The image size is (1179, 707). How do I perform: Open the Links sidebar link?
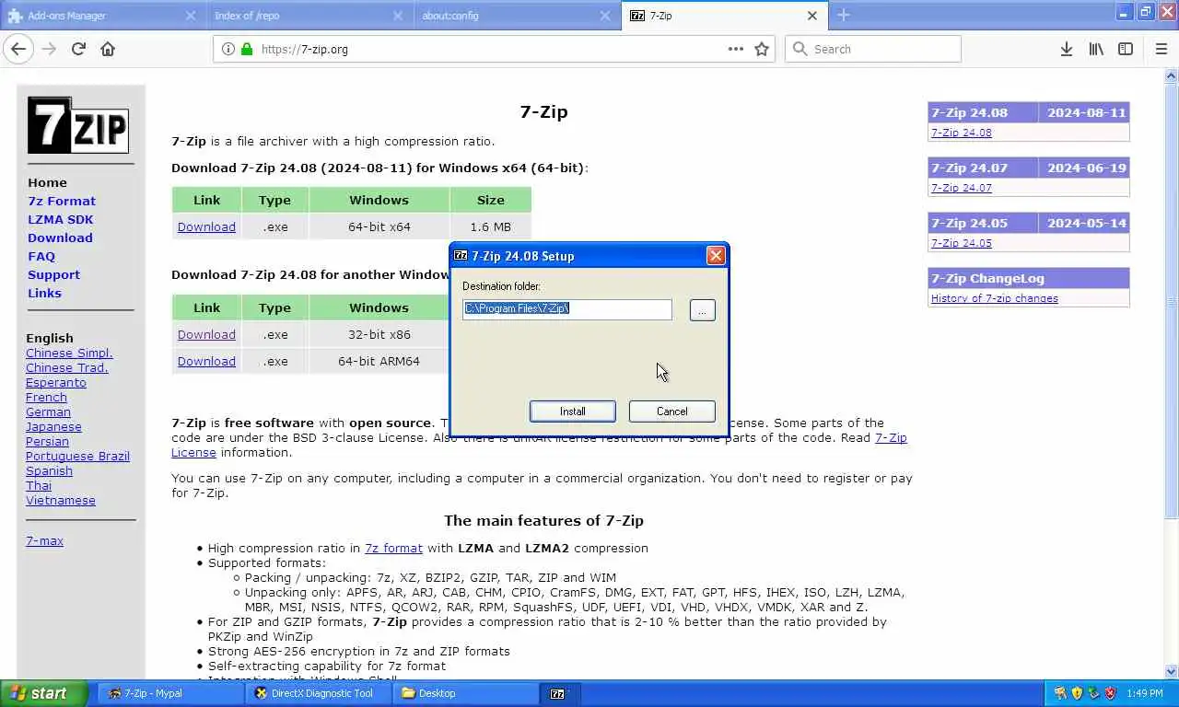click(44, 293)
